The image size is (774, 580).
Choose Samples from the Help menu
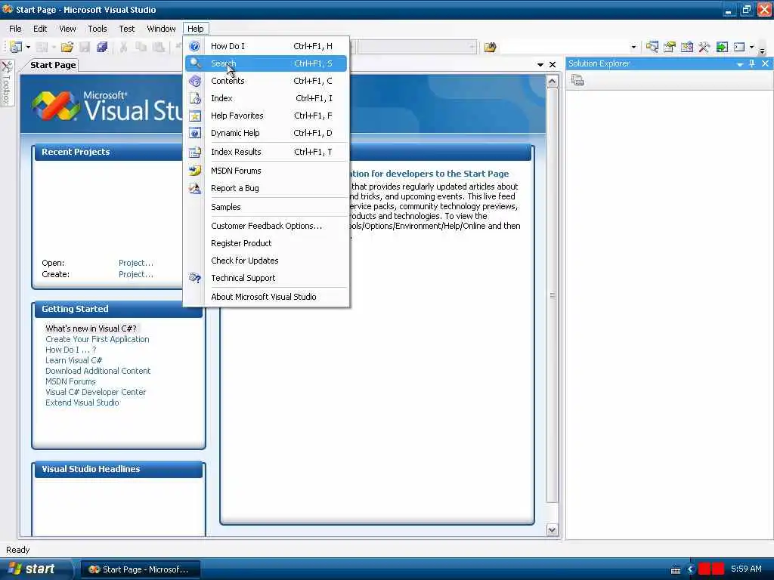pyautogui.click(x=266, y=207)
